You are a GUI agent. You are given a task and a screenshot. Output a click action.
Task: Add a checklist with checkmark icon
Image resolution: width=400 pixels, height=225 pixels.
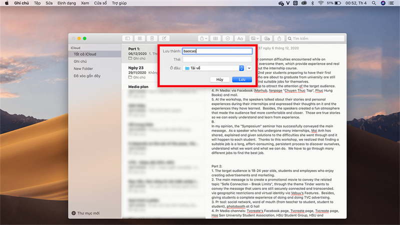(x=227, y=38)
